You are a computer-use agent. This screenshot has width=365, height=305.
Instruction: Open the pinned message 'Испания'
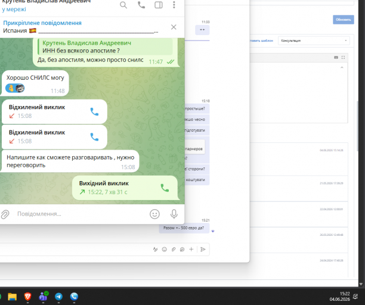81,27
